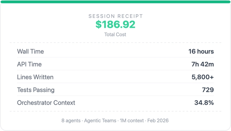Select the 729 tests value
Image resolution: width=231 pixels, height=131 pixels.
(208, 90)
